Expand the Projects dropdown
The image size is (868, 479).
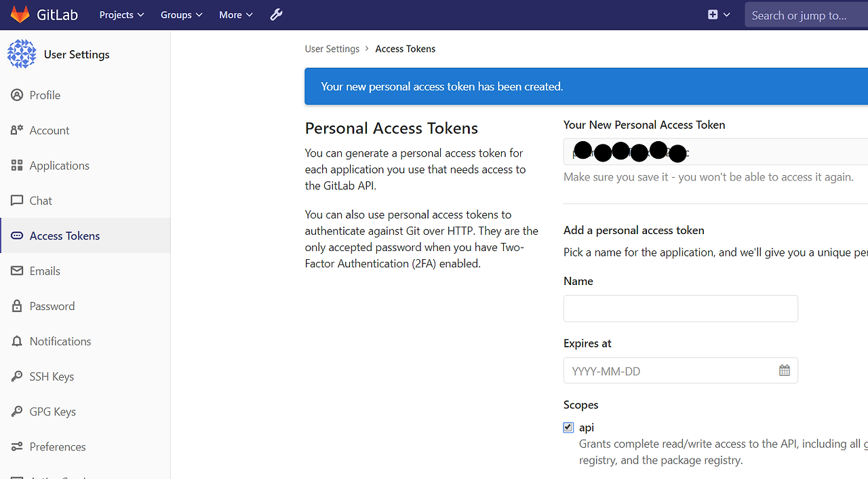(x=121, y=14)
